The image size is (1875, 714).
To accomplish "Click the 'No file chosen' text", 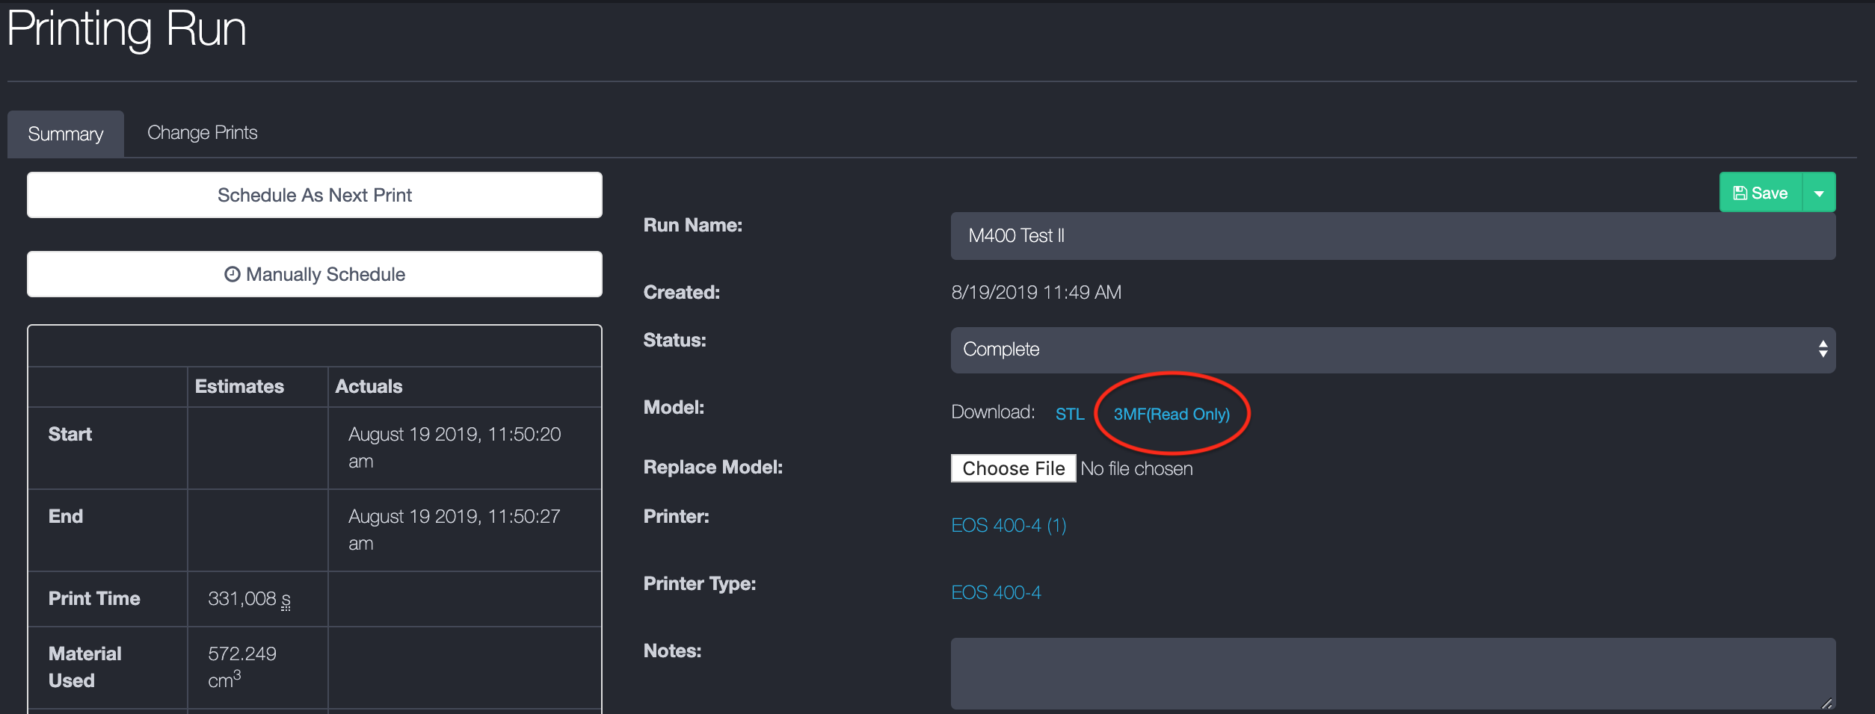I will click(1136, 469).
